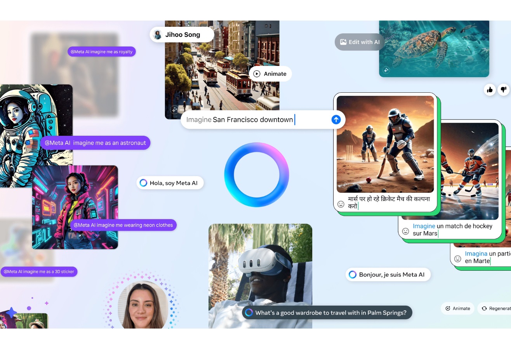This screenshot has height=346, width=511.
Task: Click 'Hola, soy Meta AI' chip
Action: pyautogui.click(x=170, y=183)
